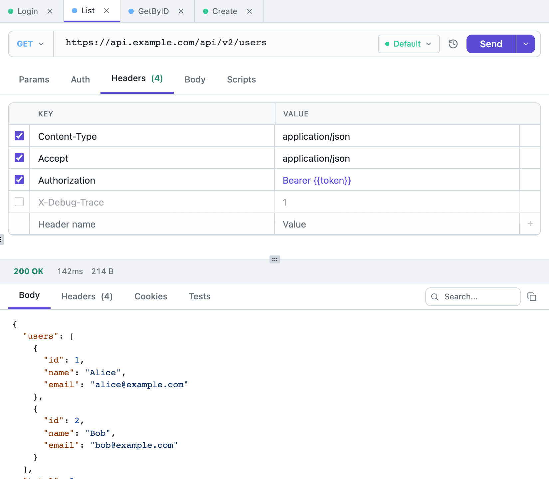
Task: Click the X-Debug-Trace key cell
Action: pos(152,202)
